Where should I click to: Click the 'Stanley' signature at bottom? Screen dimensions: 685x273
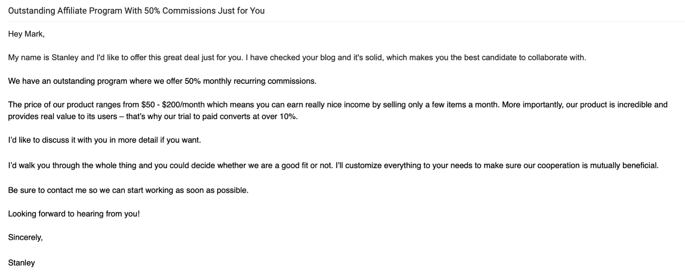click(x=21, y=263)
